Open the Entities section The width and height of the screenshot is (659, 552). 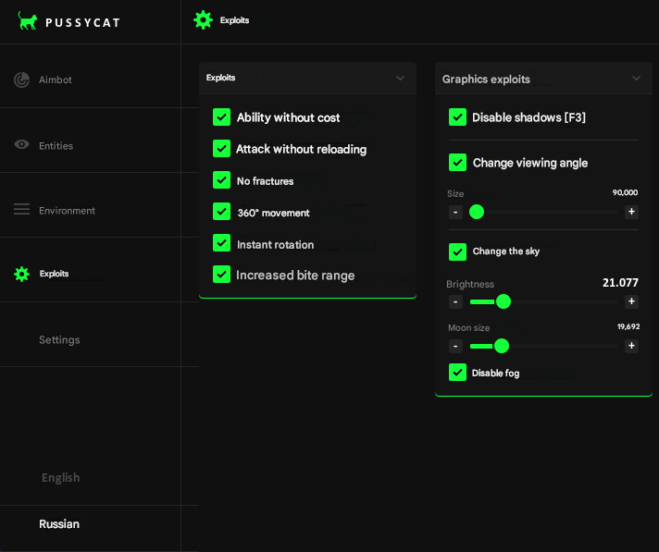click(x=91, y=141)
